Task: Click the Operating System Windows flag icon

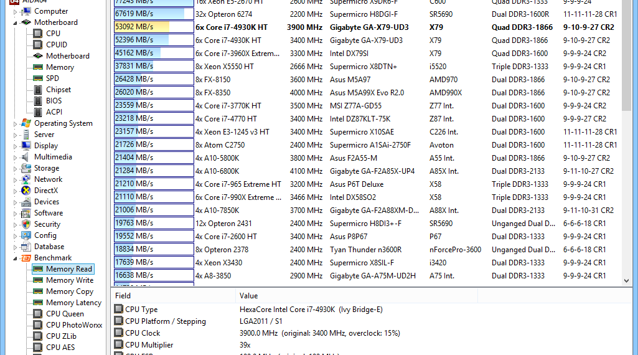Action: point(26,123)
